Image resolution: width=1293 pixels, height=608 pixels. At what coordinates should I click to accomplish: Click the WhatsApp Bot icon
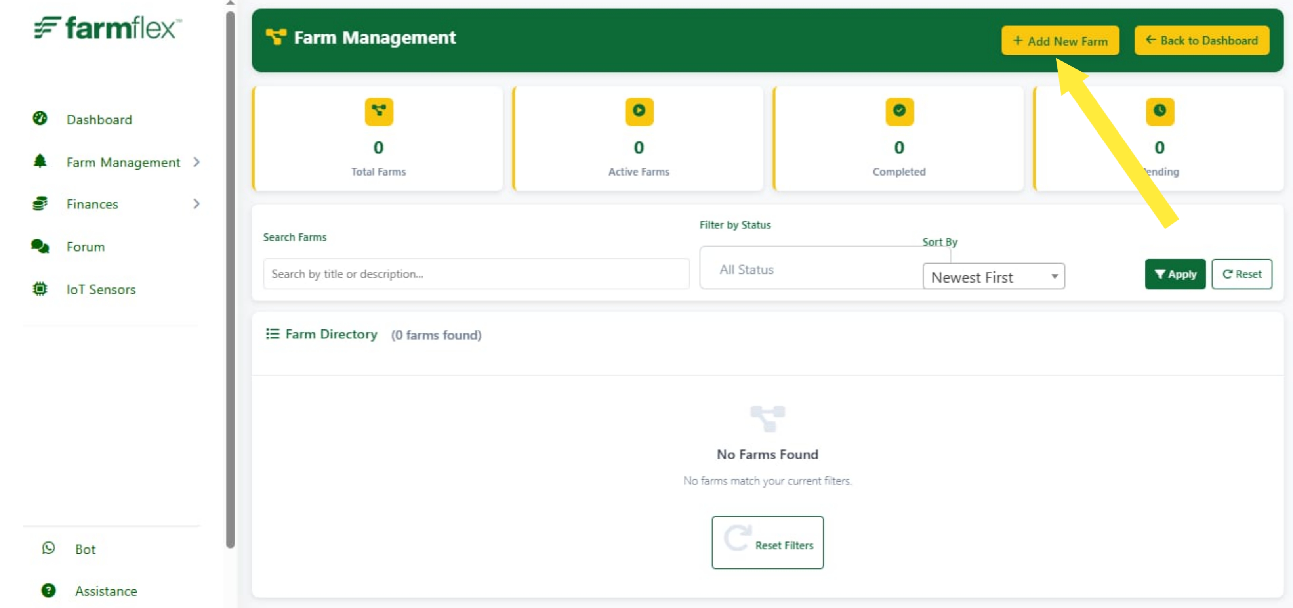48,548
